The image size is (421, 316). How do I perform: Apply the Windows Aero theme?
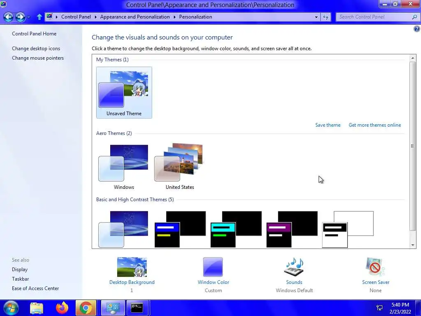(x=124, y=167)
